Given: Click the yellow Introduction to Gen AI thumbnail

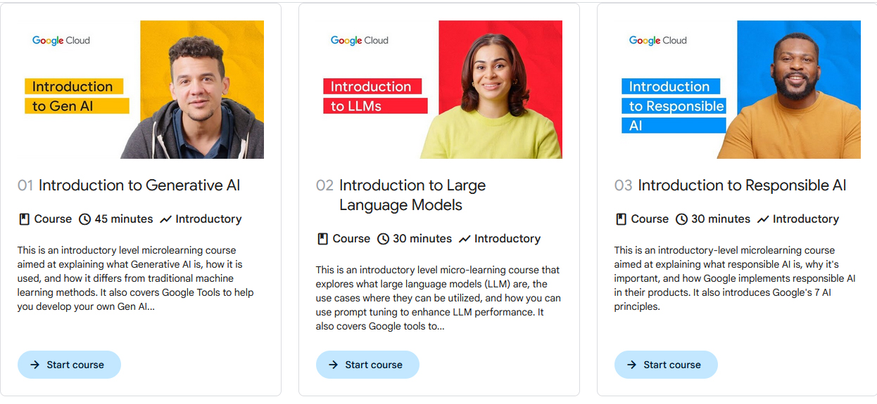Looking at the screenshot, I should click(x=141, y=89).
